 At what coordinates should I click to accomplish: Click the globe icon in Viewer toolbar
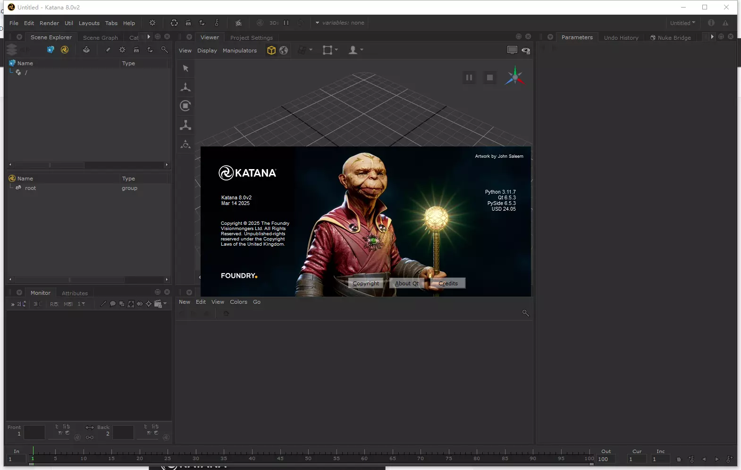pyautogui.click(x=284, y=51)
